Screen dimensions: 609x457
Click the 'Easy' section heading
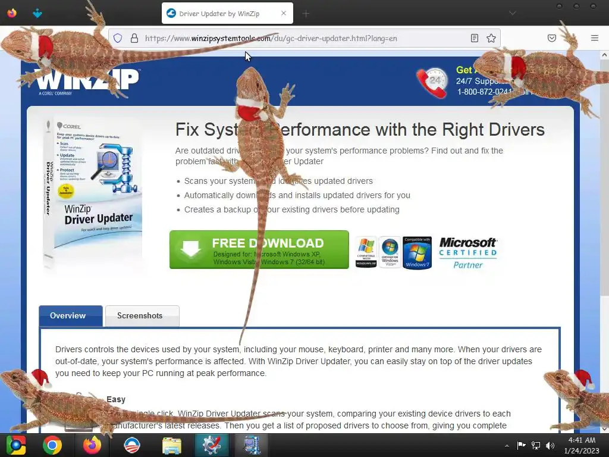[116, 399]
